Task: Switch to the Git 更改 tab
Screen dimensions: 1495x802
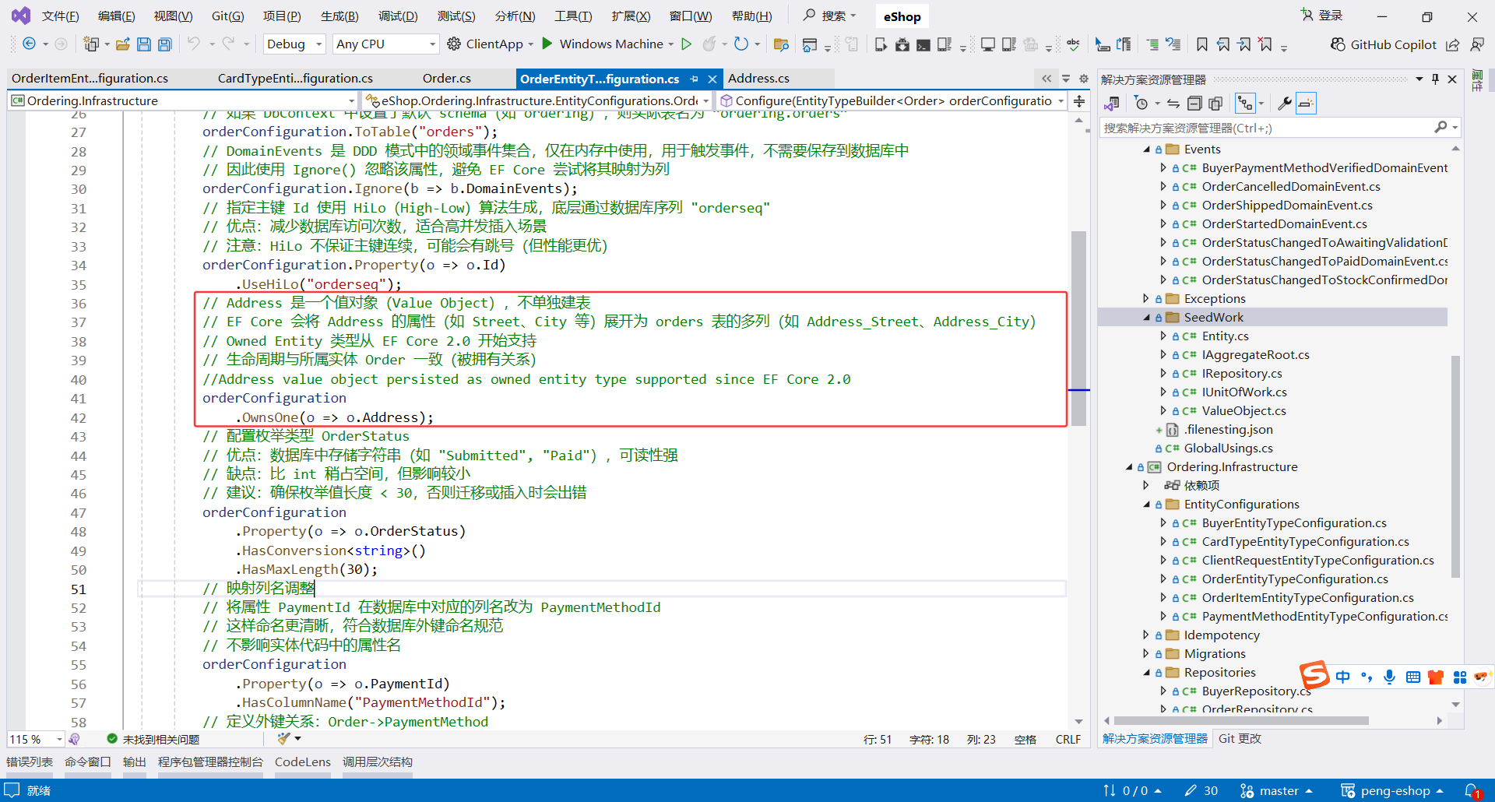Action: point(1240,739)
